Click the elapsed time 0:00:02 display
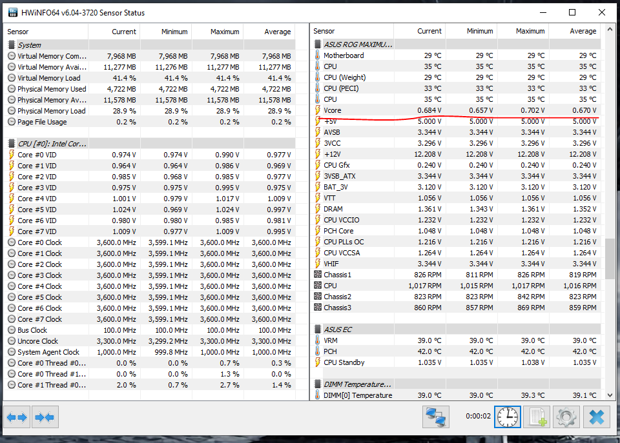 pyautogui.click(x=478, y=416)
